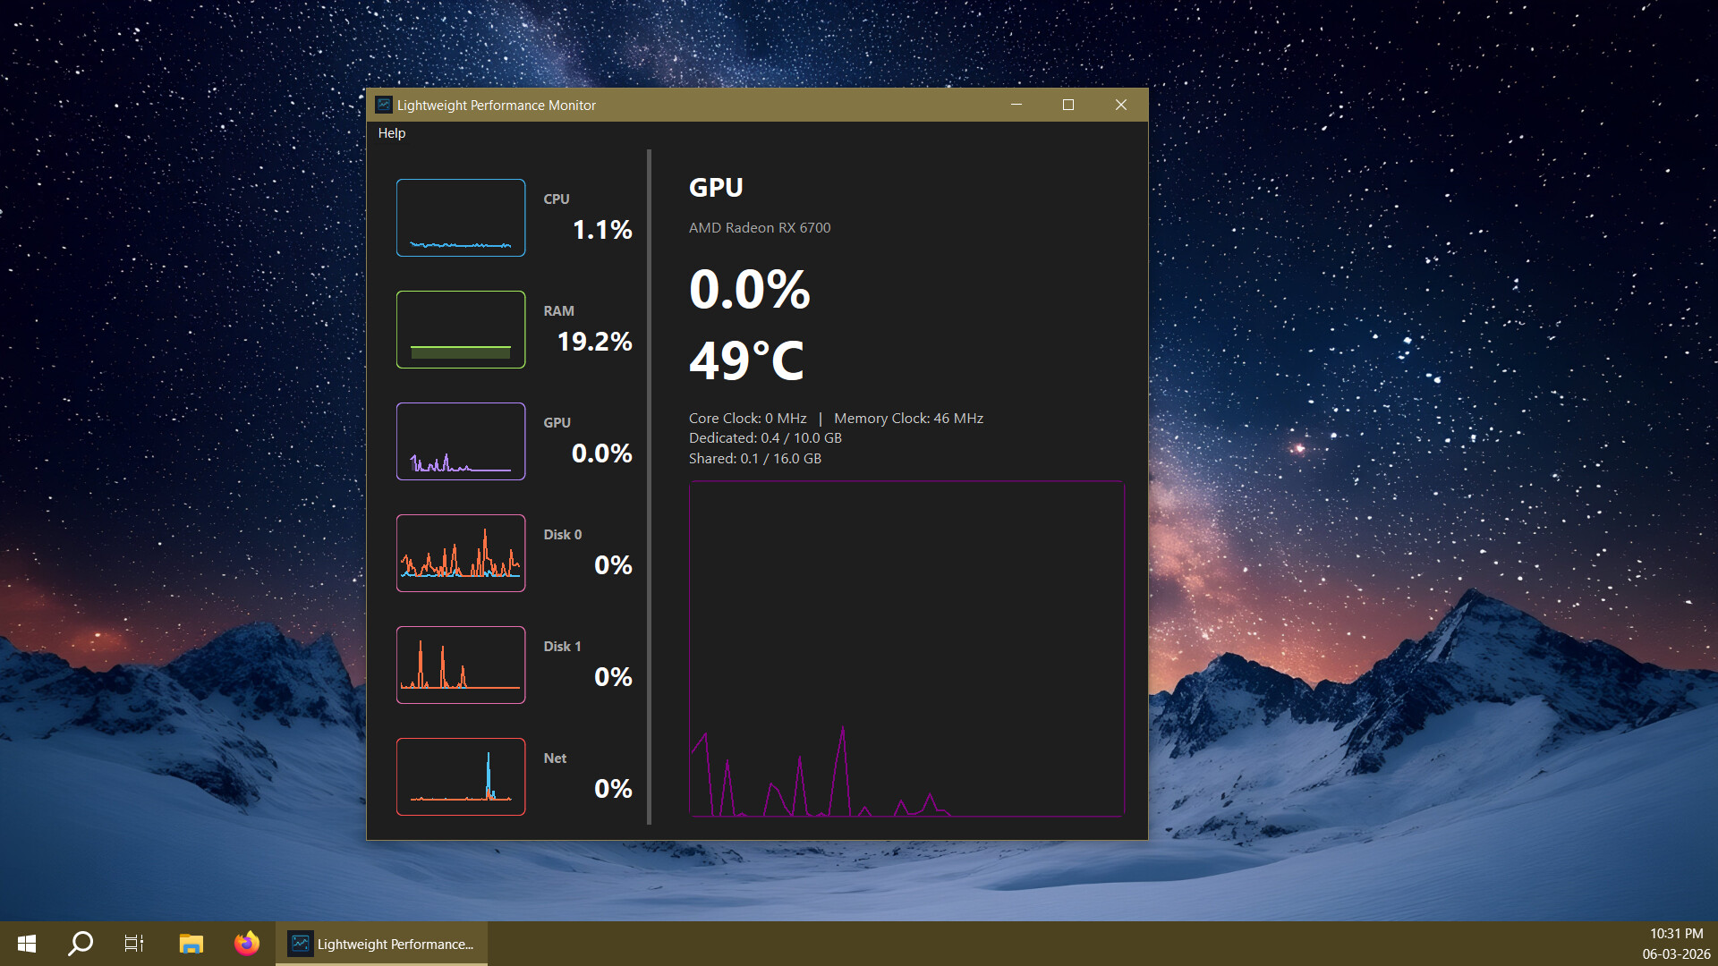Click the GPU panel heading
This screenshot has height=966, width=1718.
[x=716, y=187]
